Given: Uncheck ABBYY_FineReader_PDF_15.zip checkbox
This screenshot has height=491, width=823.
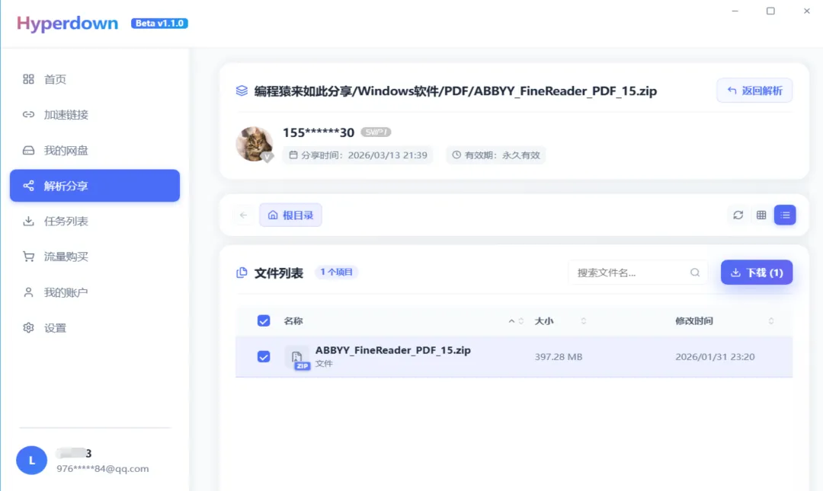Looking at the screenshot, I should [264, 357].
